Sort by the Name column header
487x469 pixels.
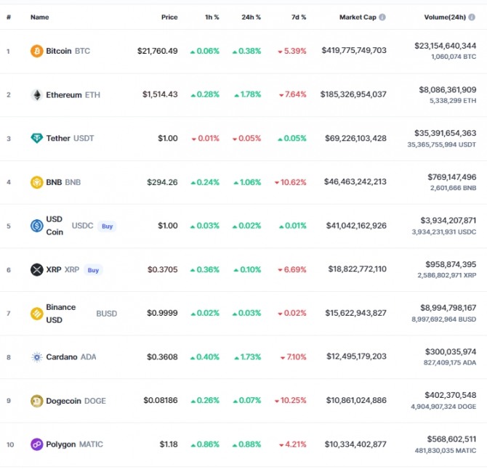[39, 17]
